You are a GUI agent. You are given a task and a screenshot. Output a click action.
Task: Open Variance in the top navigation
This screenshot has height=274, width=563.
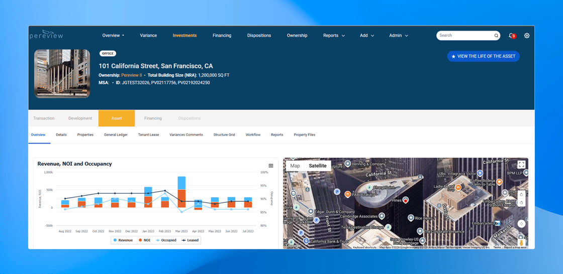pyautogui.click(x=148, y=36)
